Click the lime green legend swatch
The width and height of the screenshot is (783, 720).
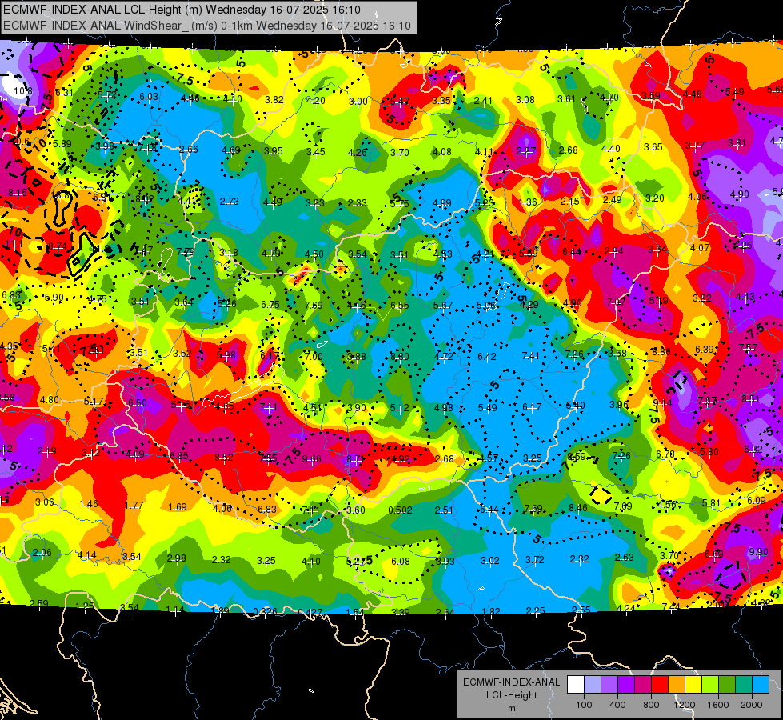coord(710,685)
